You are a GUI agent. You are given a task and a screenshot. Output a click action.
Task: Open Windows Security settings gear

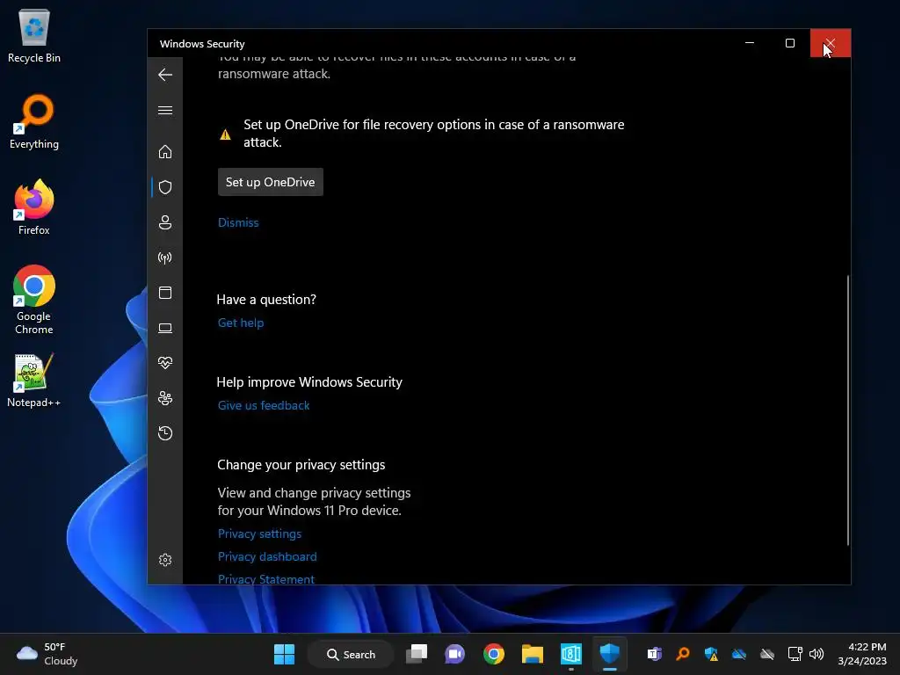click(x=164, y=560)
